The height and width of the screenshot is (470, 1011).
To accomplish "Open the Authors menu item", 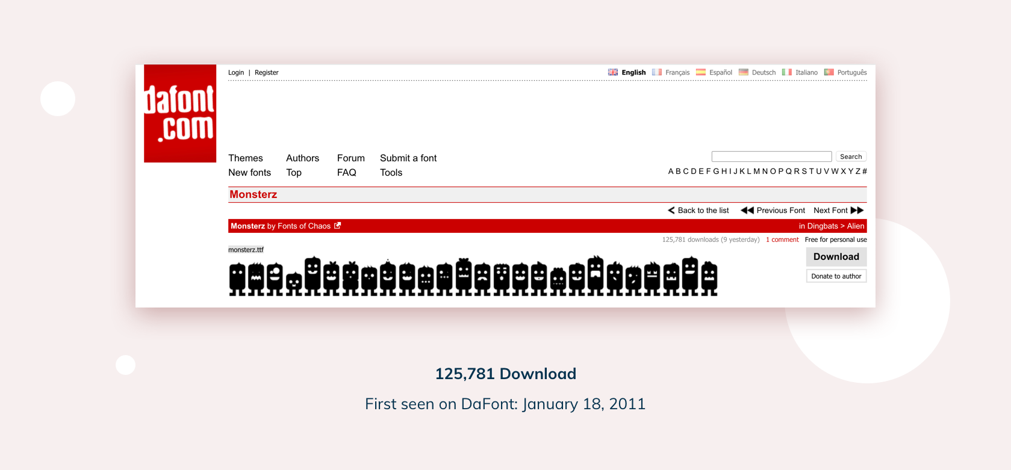I will click(x=303, y=158).
